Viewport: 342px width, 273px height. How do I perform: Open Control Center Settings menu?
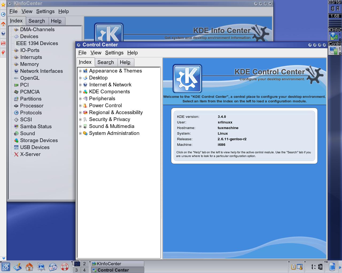(114, 53)
